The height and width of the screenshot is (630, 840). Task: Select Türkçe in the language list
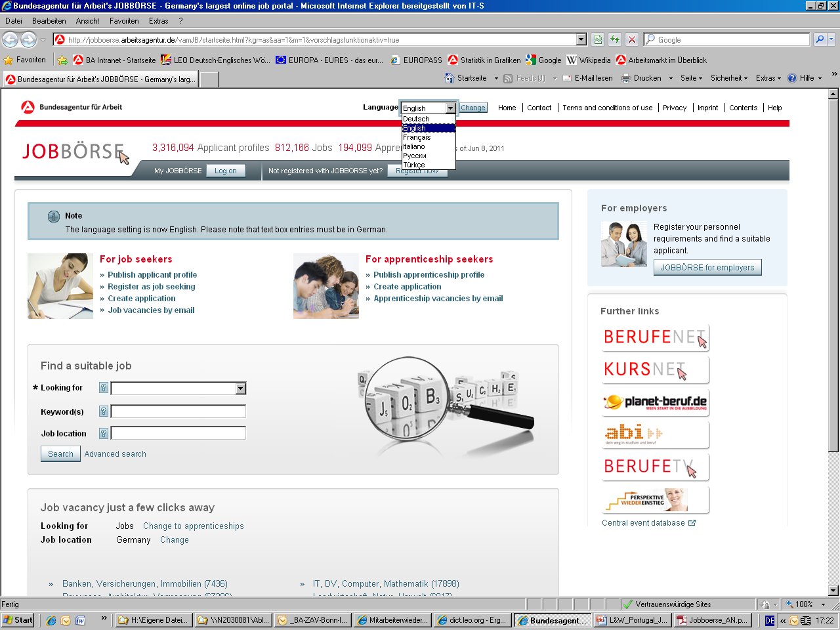click(429, 165)
